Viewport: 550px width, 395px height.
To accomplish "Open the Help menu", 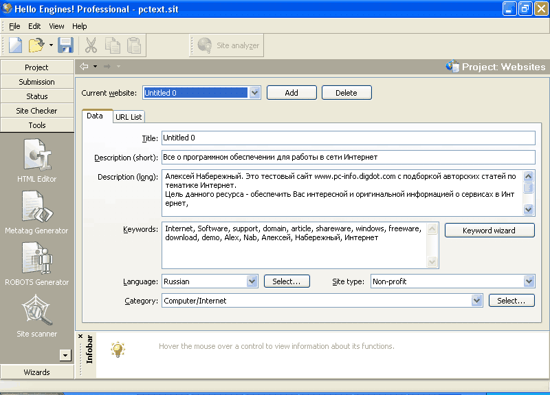I will tap(80, 26).
